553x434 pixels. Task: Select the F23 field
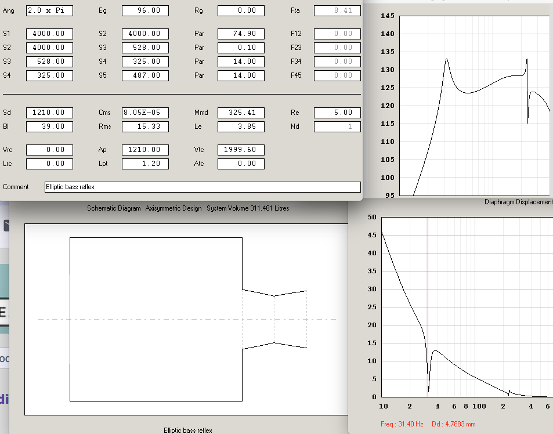click(337, 48)
